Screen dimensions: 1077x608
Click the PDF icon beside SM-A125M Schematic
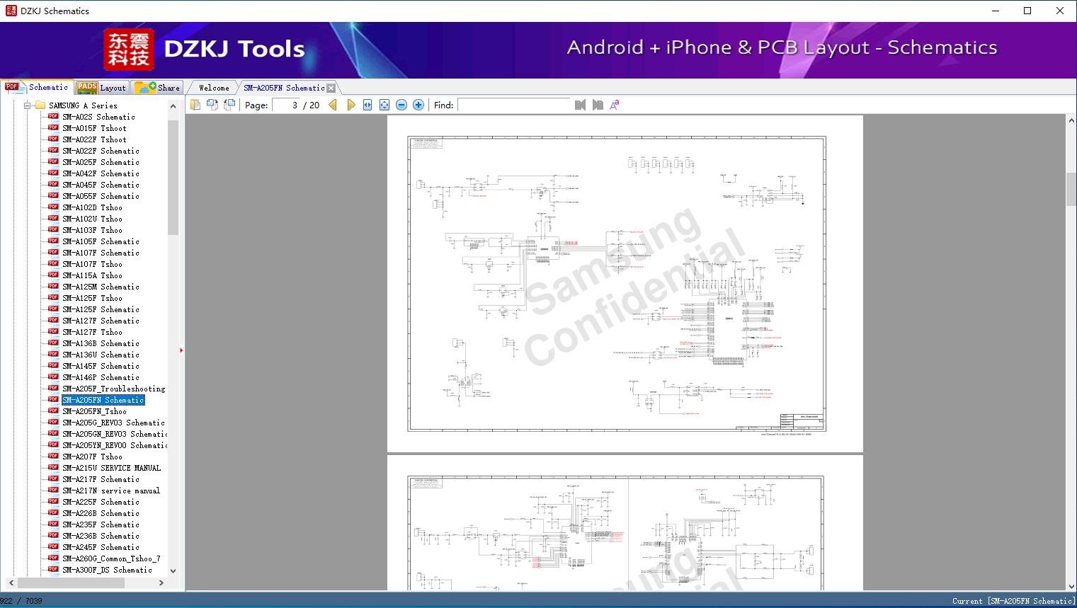tap(53, 287)
